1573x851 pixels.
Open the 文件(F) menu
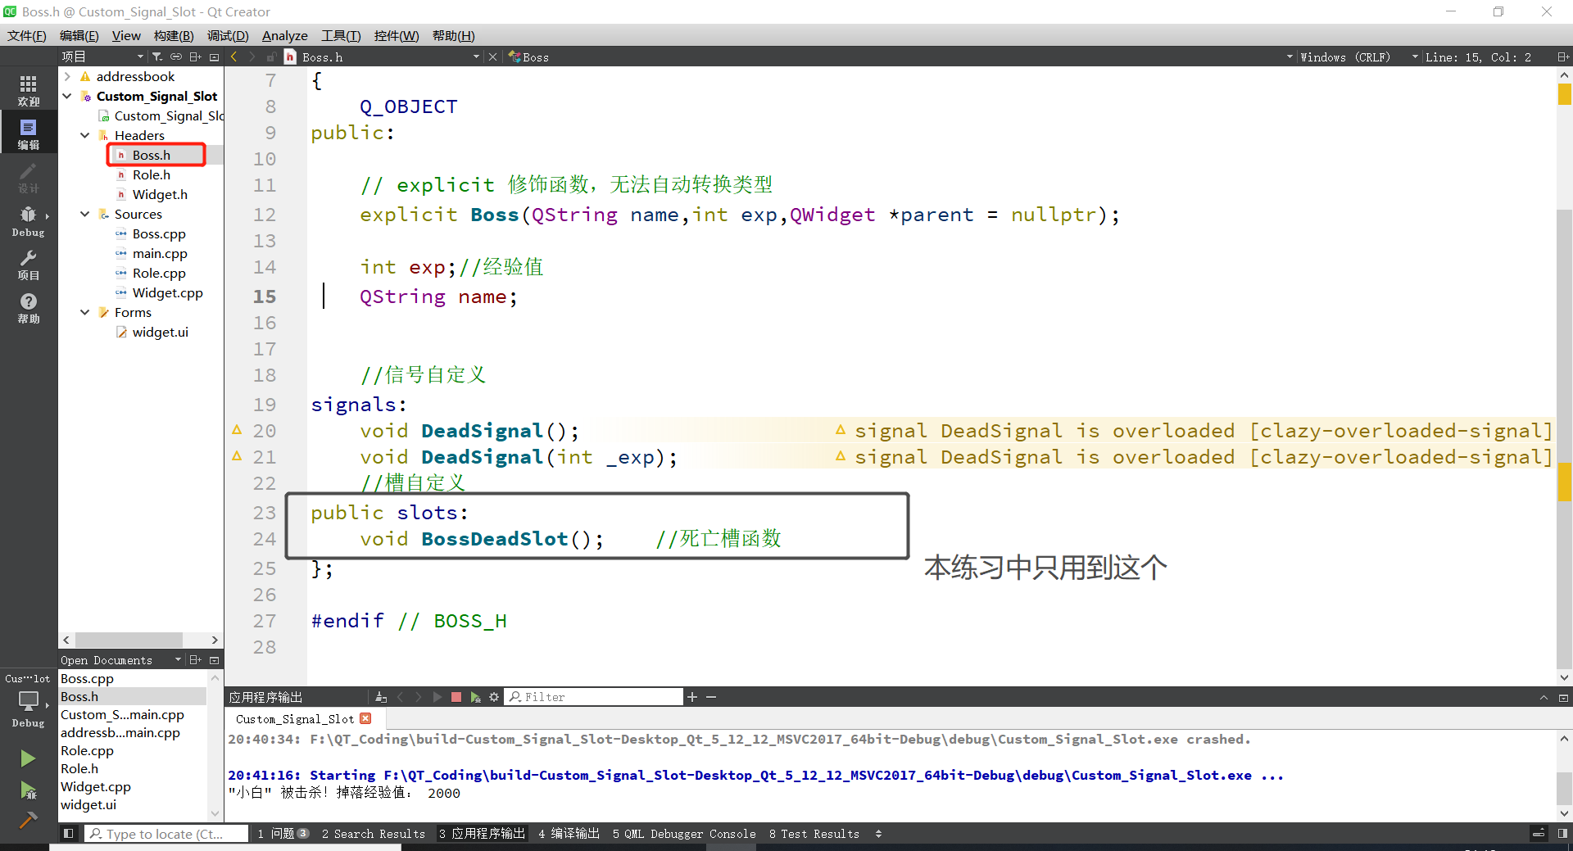coord(27,35)
